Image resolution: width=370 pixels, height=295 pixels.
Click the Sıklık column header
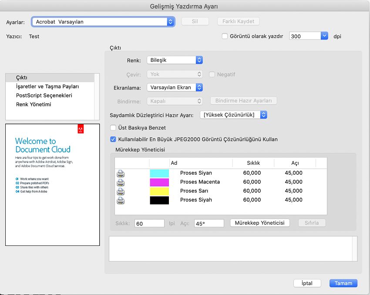click(253, 163)
